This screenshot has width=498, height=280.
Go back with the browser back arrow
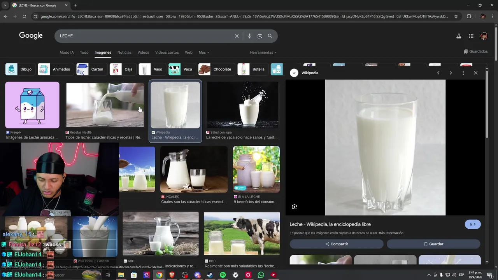click(x=5, y=16)
